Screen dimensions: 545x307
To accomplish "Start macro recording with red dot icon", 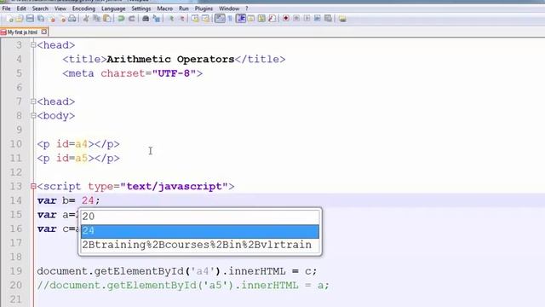I will [x=286, y=19].
